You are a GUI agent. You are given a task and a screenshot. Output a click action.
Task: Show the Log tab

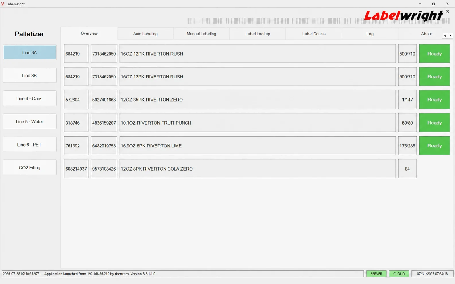pos(370,34)
